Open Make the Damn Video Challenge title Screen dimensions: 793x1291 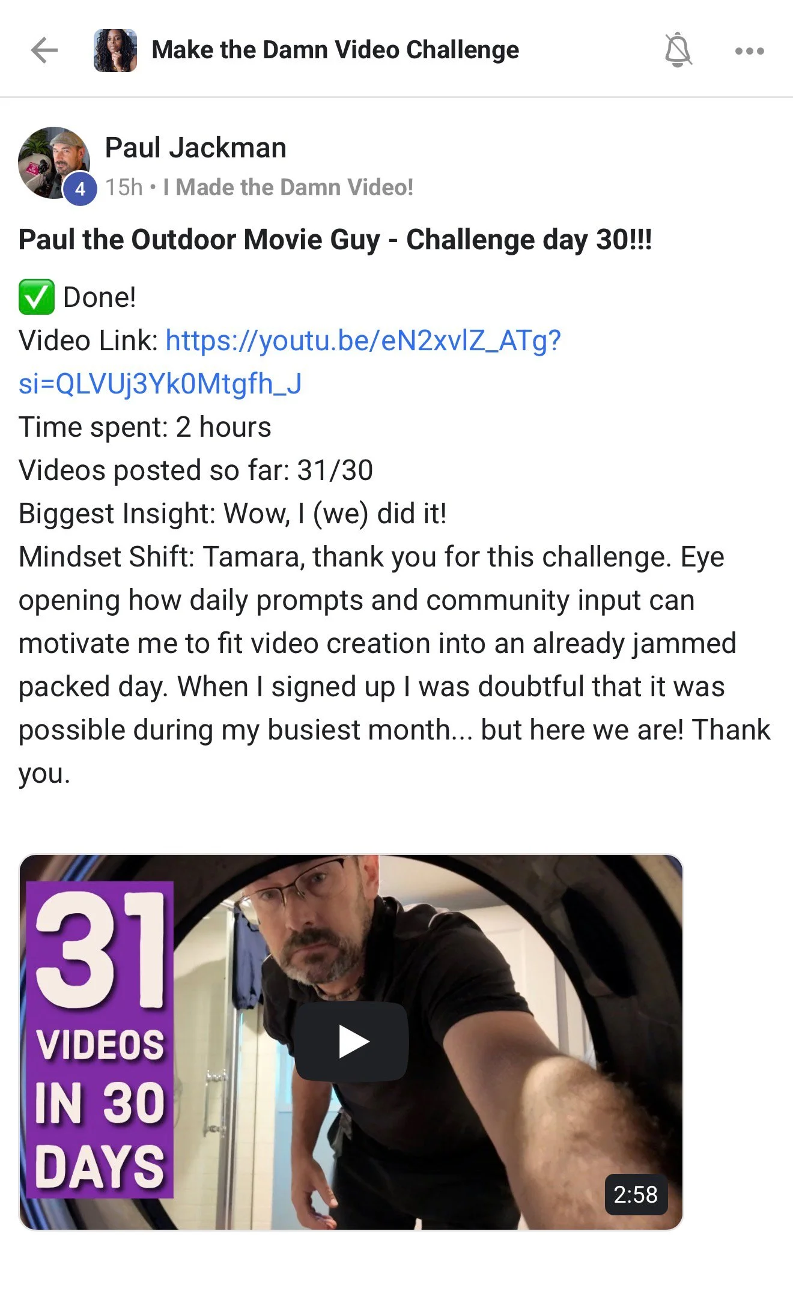click(335, 50)
